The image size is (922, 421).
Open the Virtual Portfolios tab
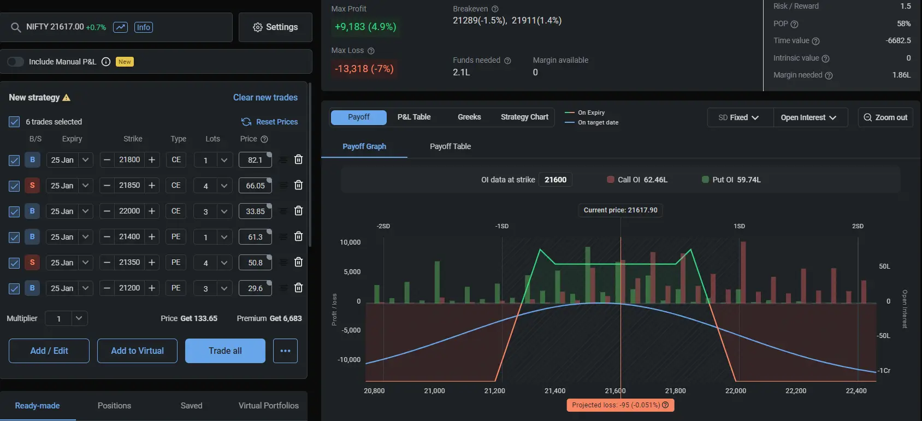click(269, 406)
